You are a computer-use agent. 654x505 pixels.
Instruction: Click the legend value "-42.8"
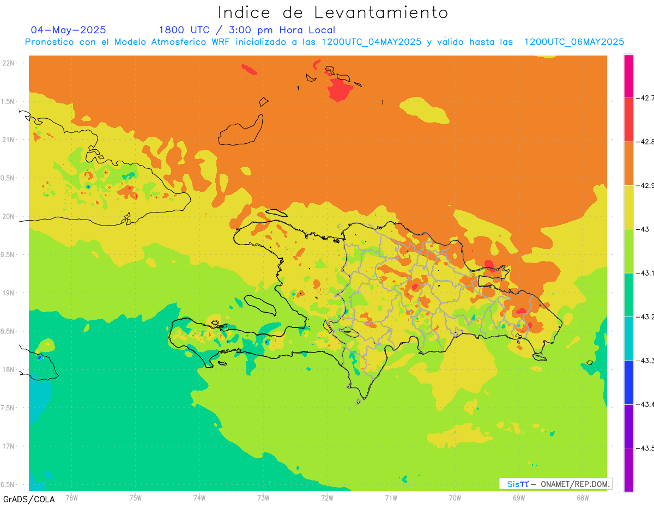click(x=645, y=142)
